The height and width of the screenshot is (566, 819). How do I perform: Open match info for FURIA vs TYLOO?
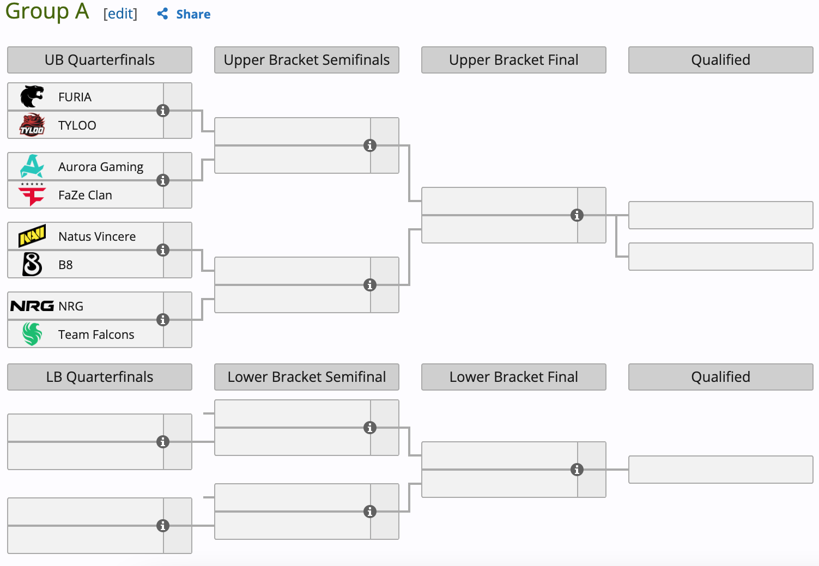[x=163, y=111]
